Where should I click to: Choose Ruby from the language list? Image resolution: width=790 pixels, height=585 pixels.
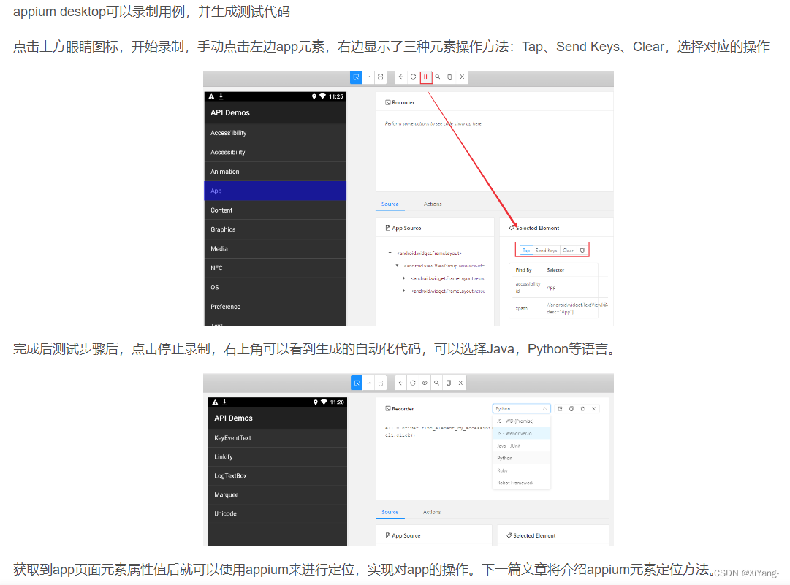click(x=521, y=471)
